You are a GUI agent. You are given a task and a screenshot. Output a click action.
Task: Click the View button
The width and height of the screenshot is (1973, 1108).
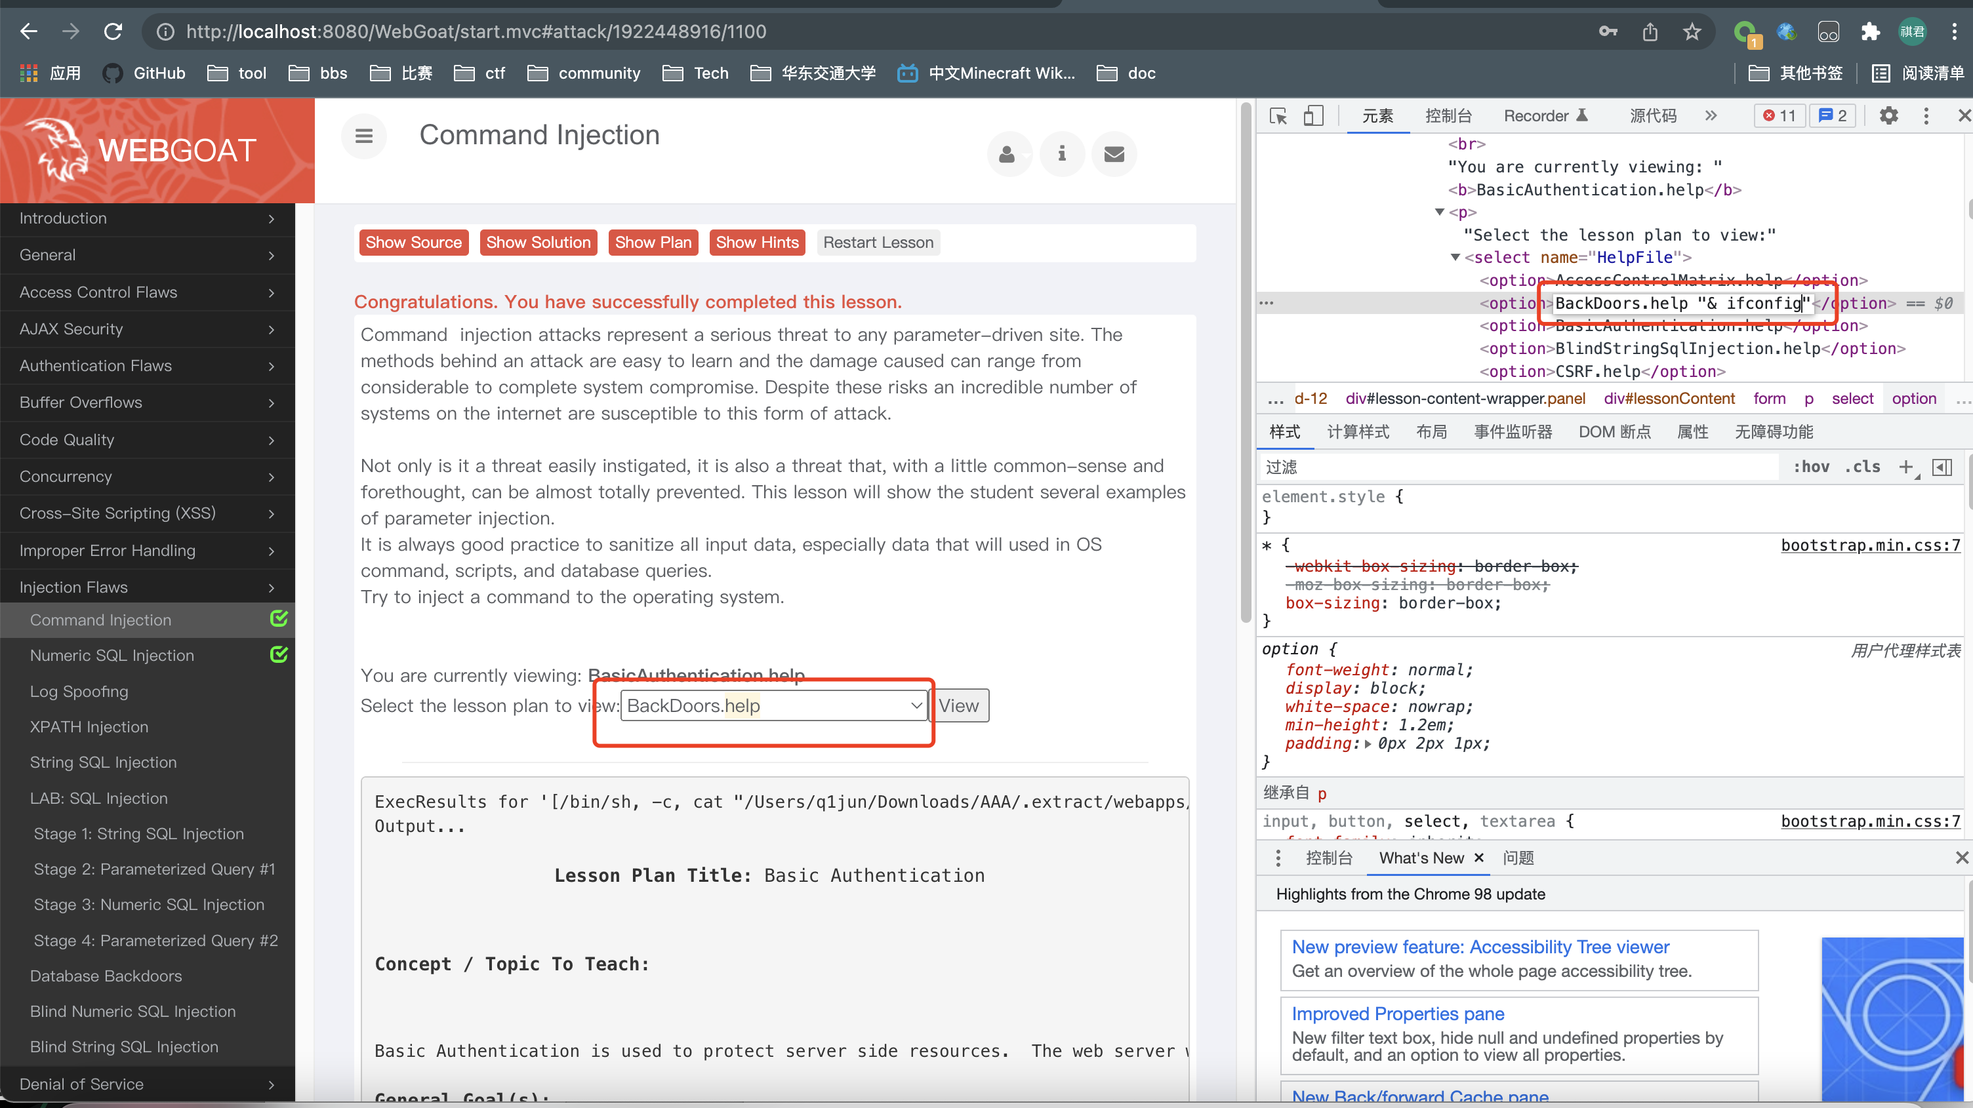[959, 705]
